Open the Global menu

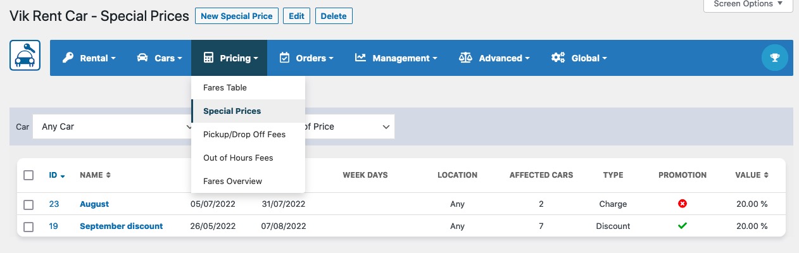pyautogui.click(x=579, y=58)
